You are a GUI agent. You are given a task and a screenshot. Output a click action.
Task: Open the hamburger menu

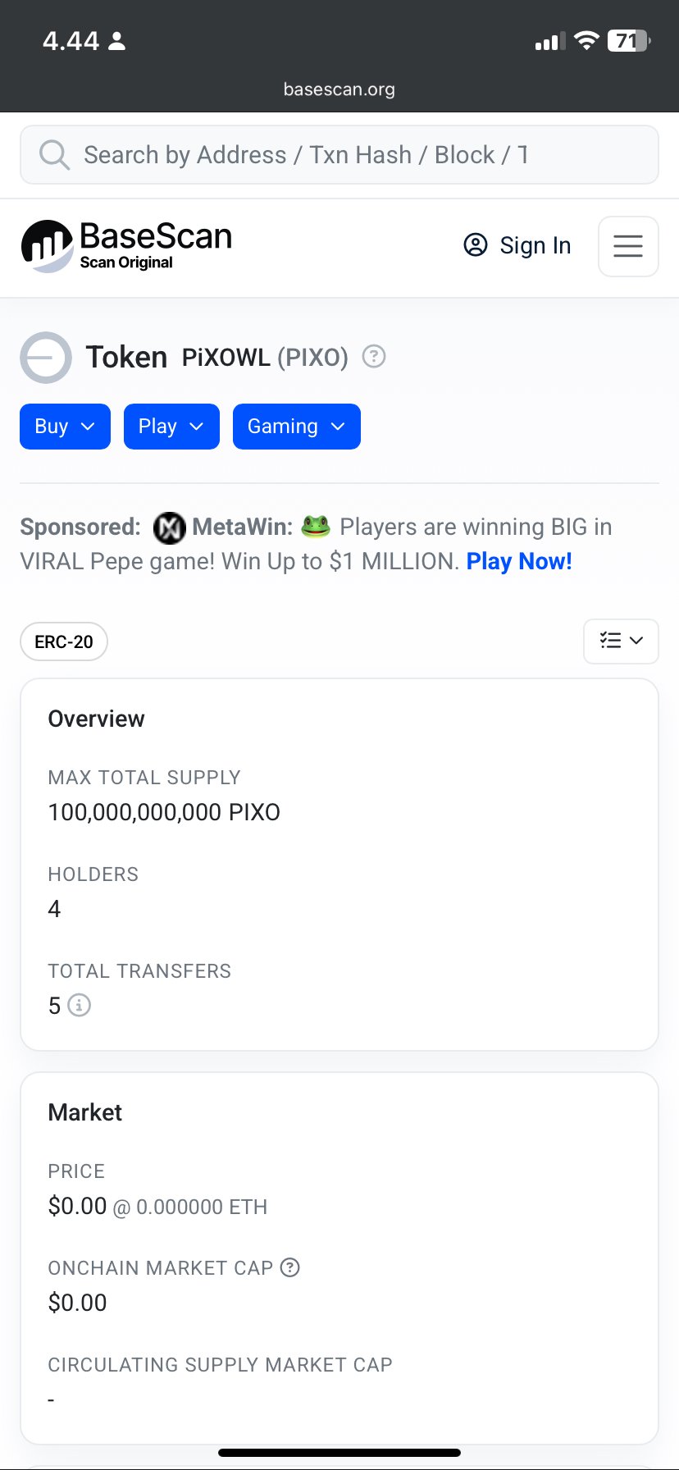628,246
